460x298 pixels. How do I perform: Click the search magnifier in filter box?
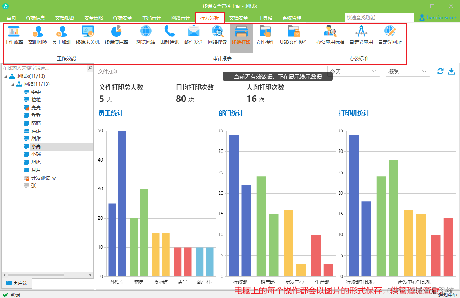point(90,68)
